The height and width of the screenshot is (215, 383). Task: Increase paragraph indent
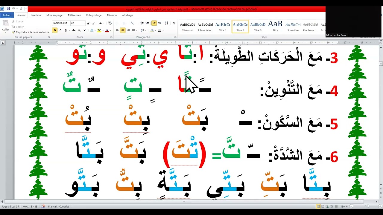(x=147, y=23)
